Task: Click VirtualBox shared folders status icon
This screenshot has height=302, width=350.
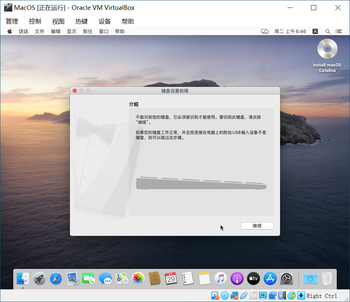Action: click(x=253, y=296)
